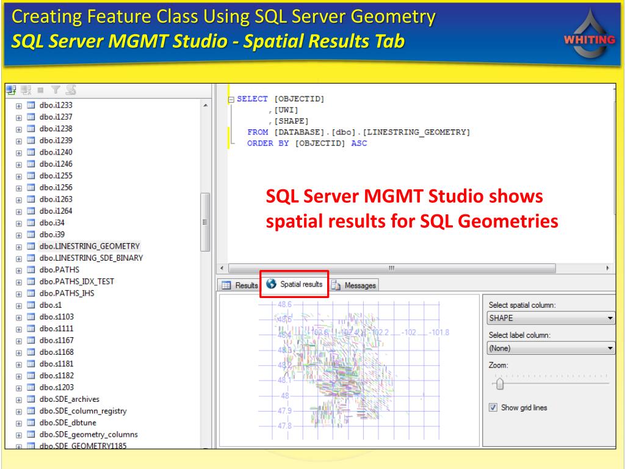
Task: Click the table icon beside dbo.s1103
Action: point(31,317)
